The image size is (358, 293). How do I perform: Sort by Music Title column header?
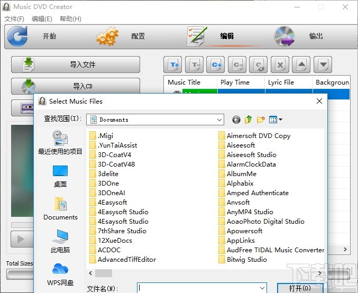click(x=190, y=82)
